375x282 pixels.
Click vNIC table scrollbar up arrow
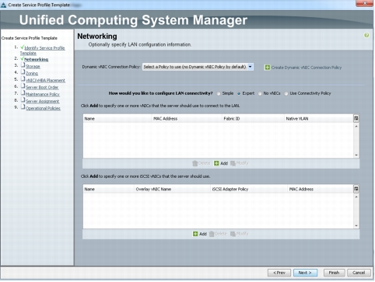click(x=356, y=127)
